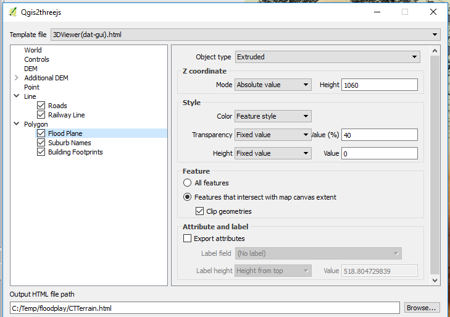Screen dimensions: 450x317
Task: Expand the Additional DEM node
Action: (x=17, y=78)
